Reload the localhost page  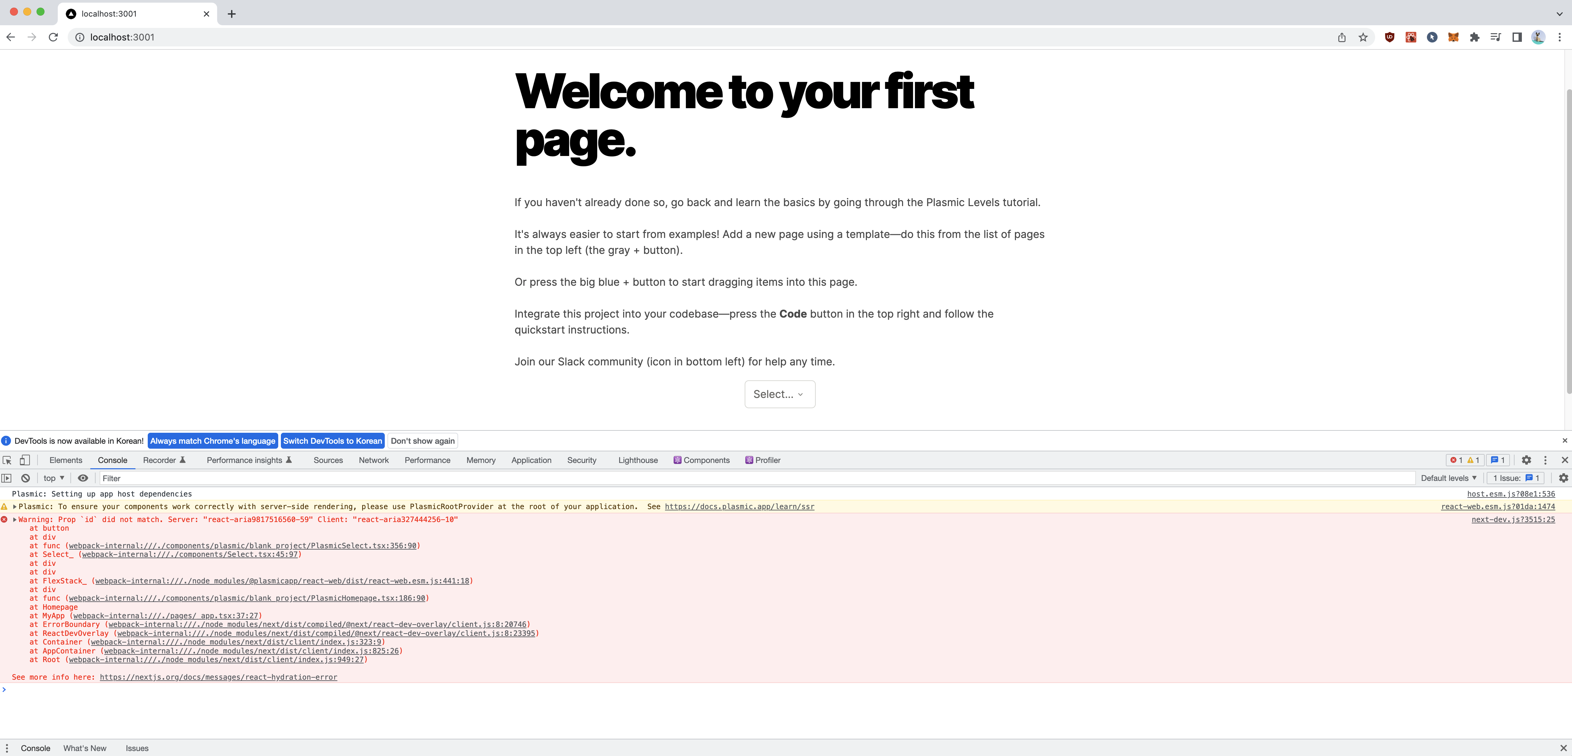pyautogui.click(x=53, y=37)
